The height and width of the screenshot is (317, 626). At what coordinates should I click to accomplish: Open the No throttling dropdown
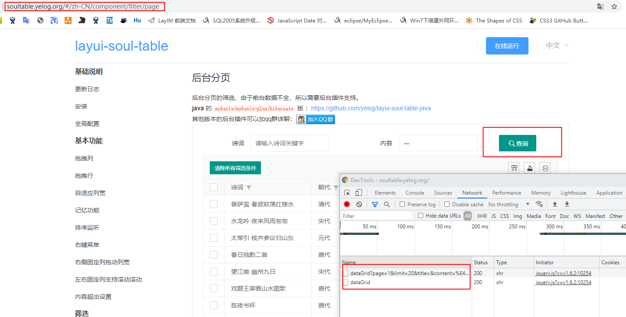[x=507, y=204]
